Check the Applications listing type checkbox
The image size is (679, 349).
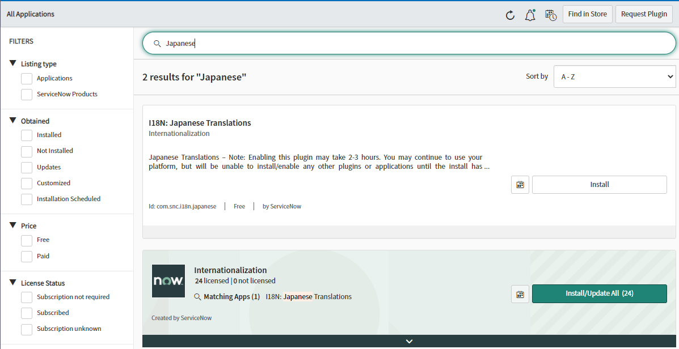click(27, 78)
